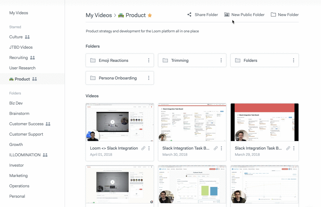This screenshot has width=321, height=207.
Task: Open the Investor folder
Action: click(17, 165)
